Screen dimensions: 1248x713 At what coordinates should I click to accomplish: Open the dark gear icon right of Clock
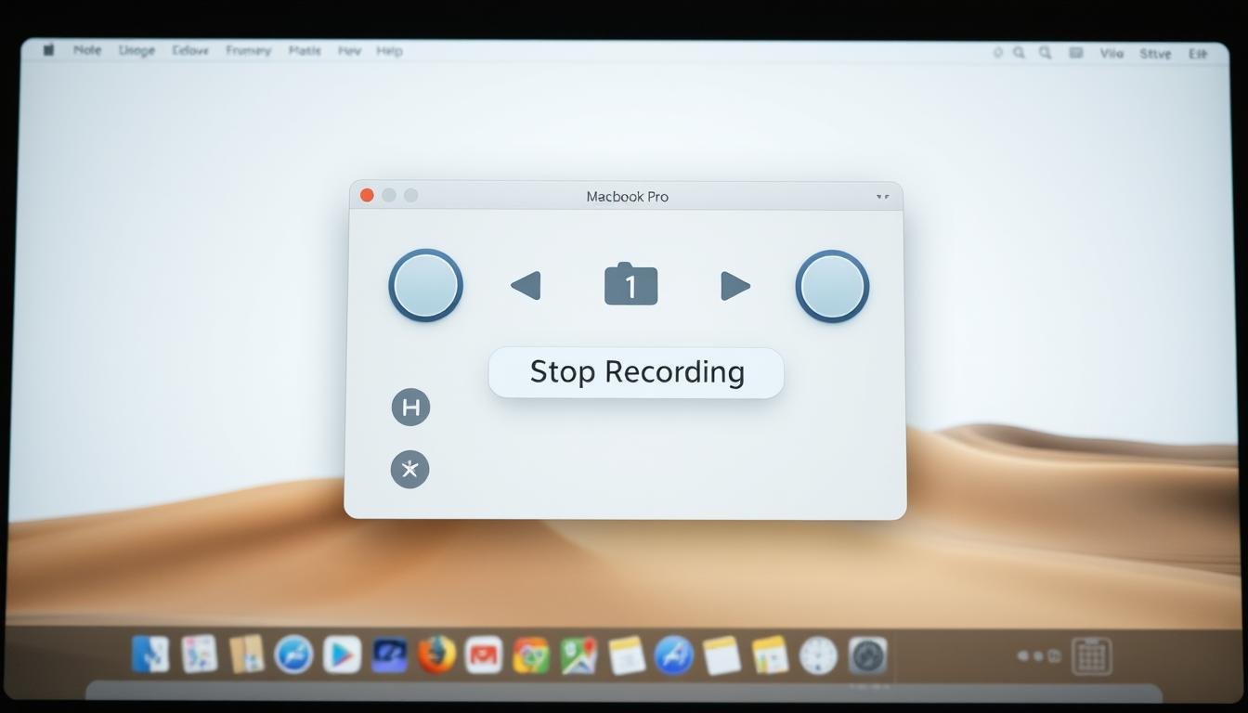(x=868, y=655)
